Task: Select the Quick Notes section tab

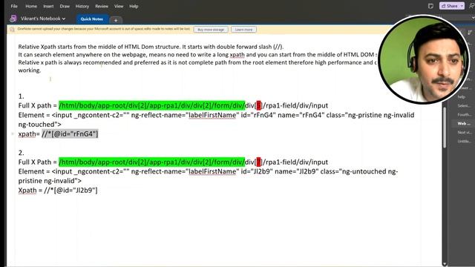Action: click(x=92, y=19)
